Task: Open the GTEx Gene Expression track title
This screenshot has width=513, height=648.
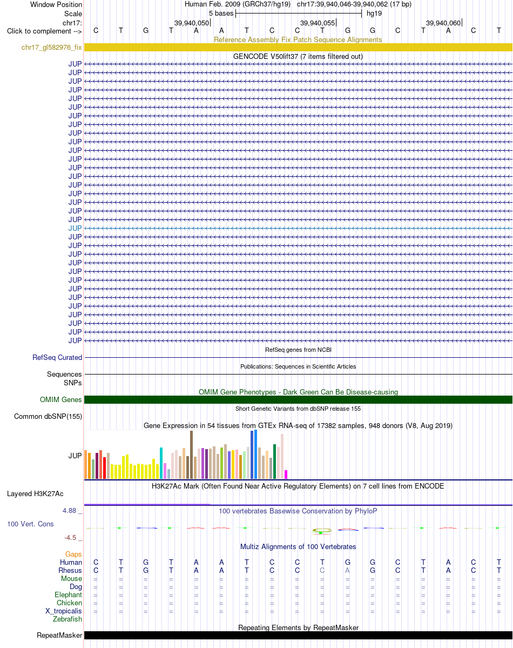Action: tap(298, 426)
